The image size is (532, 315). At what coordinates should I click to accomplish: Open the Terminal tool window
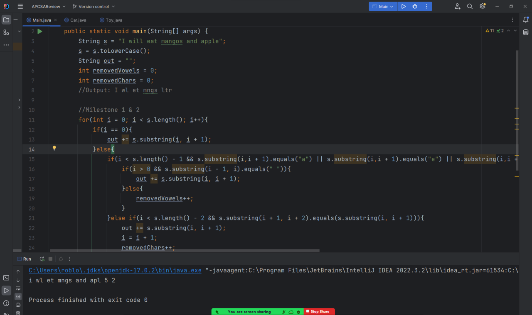coord(6,278)
